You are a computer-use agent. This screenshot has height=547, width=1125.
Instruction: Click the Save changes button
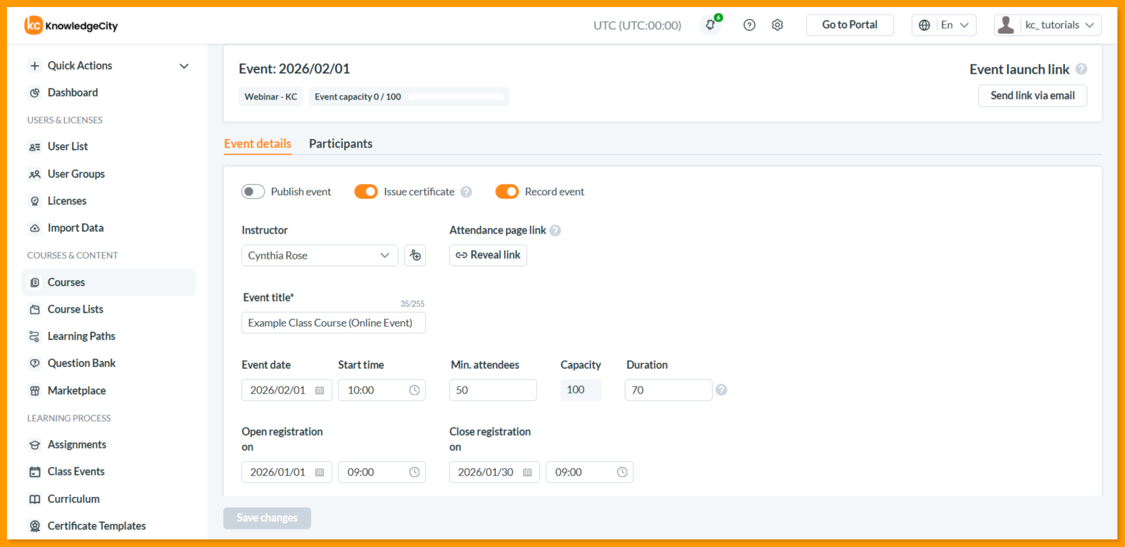coord(267,518)
